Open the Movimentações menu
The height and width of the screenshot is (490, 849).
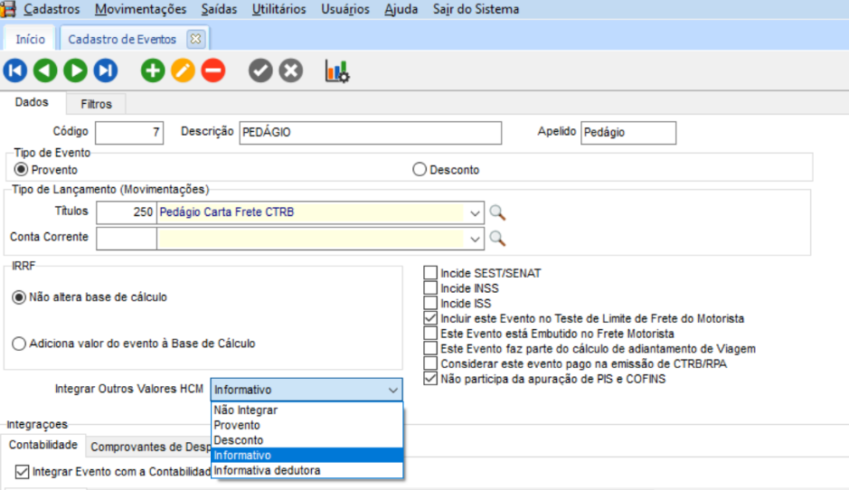(x=140, y=9)
